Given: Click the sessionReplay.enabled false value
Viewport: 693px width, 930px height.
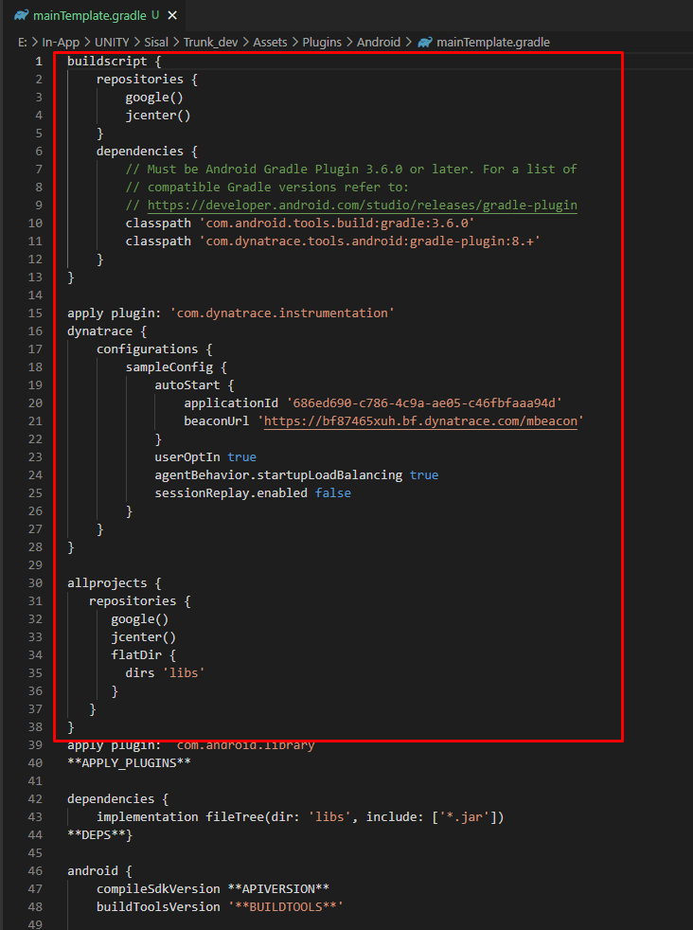Looking at the screenshot, I should 332,492.
